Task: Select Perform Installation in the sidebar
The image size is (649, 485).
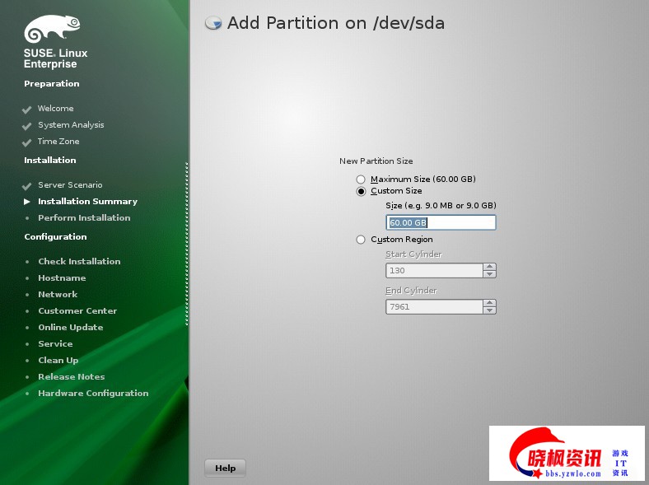Action: click(84, 218)
